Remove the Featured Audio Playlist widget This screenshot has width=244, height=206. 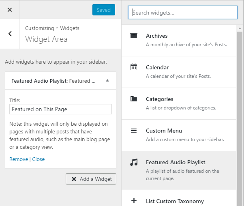coord(19,159)
